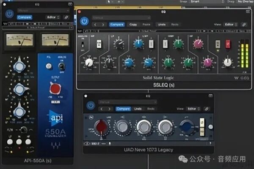Toggle the UAD Neve 1073 power button
This screenshot has width=254, height=169.
point(91,106)
